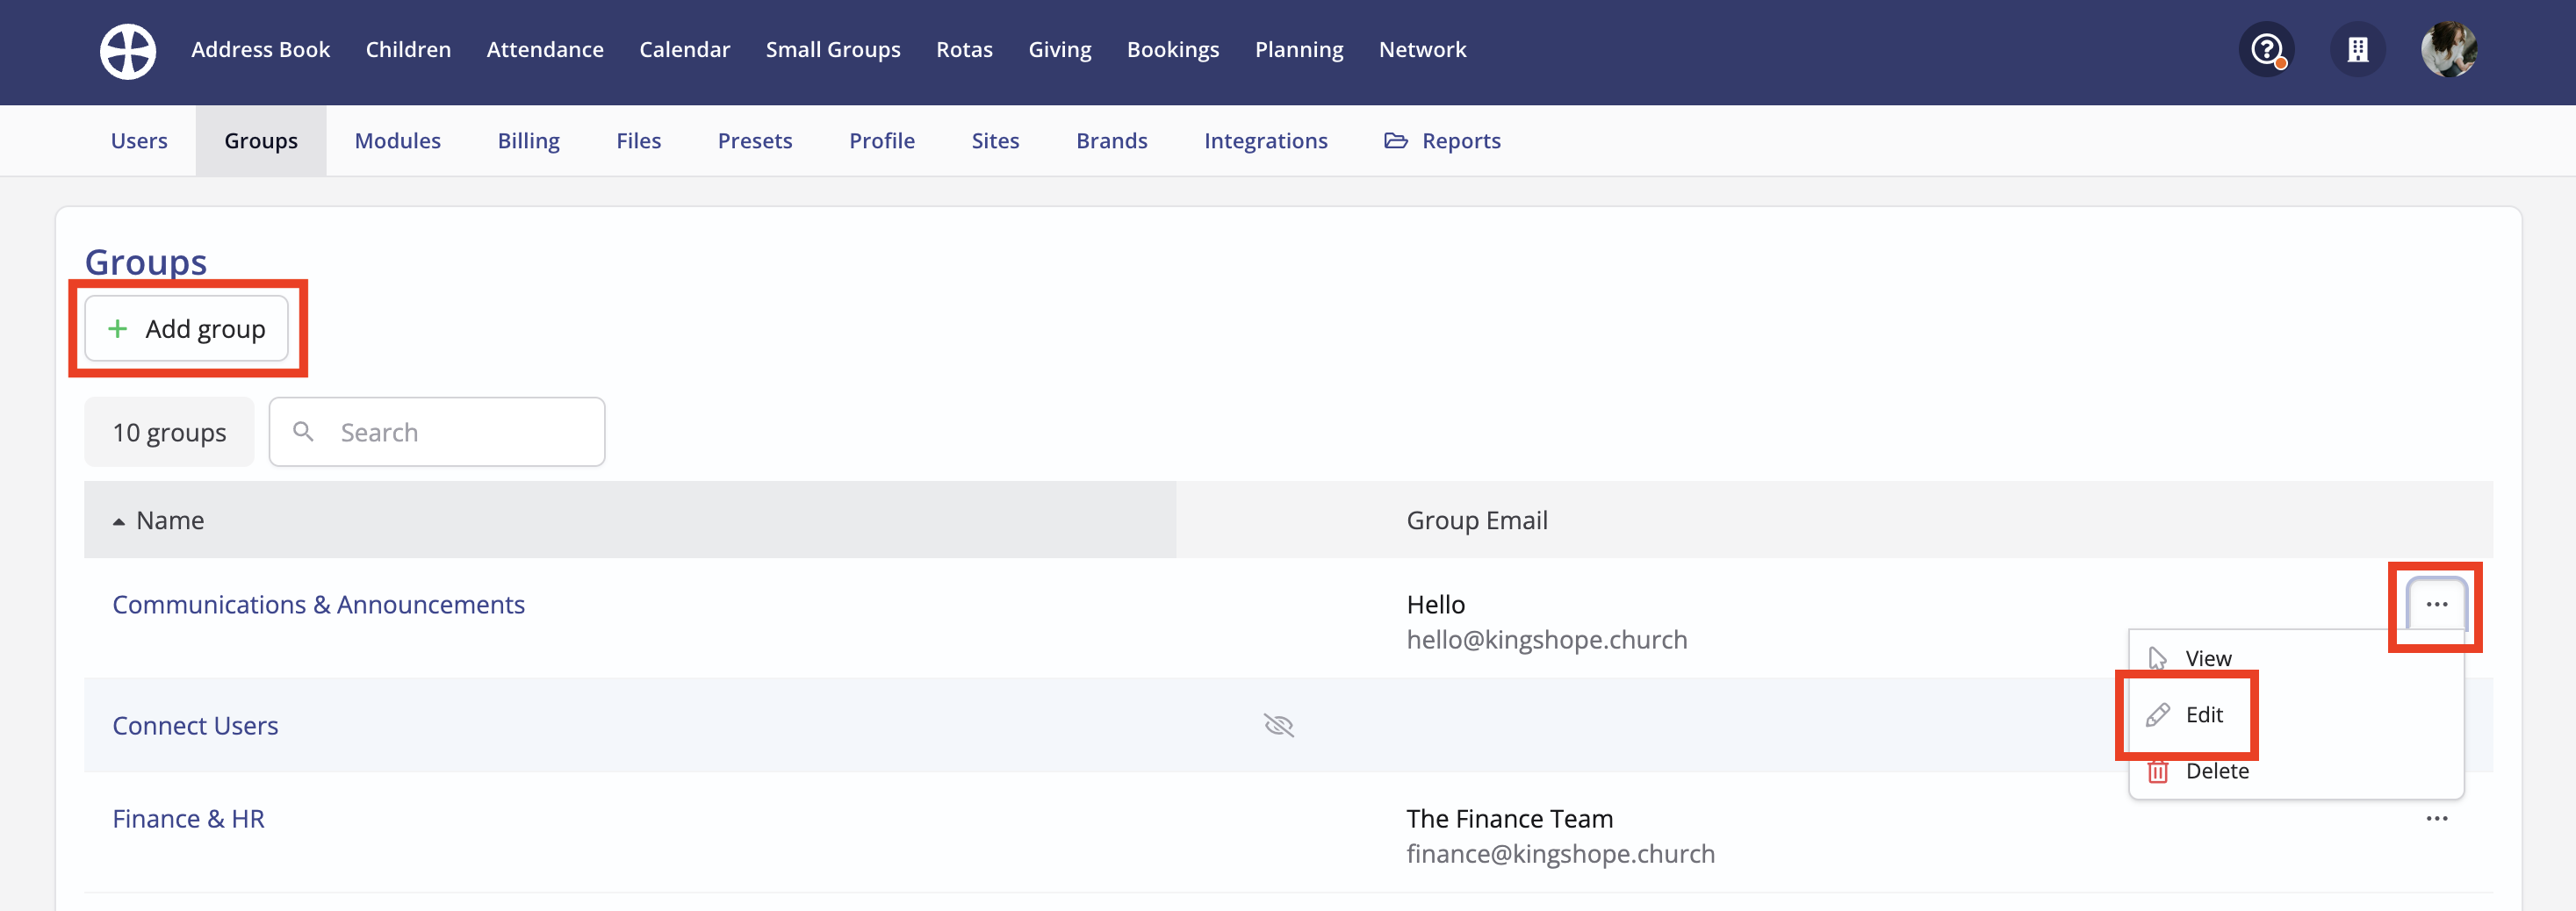
Task: Switch to the Presets tab
Action: (755, 141)
